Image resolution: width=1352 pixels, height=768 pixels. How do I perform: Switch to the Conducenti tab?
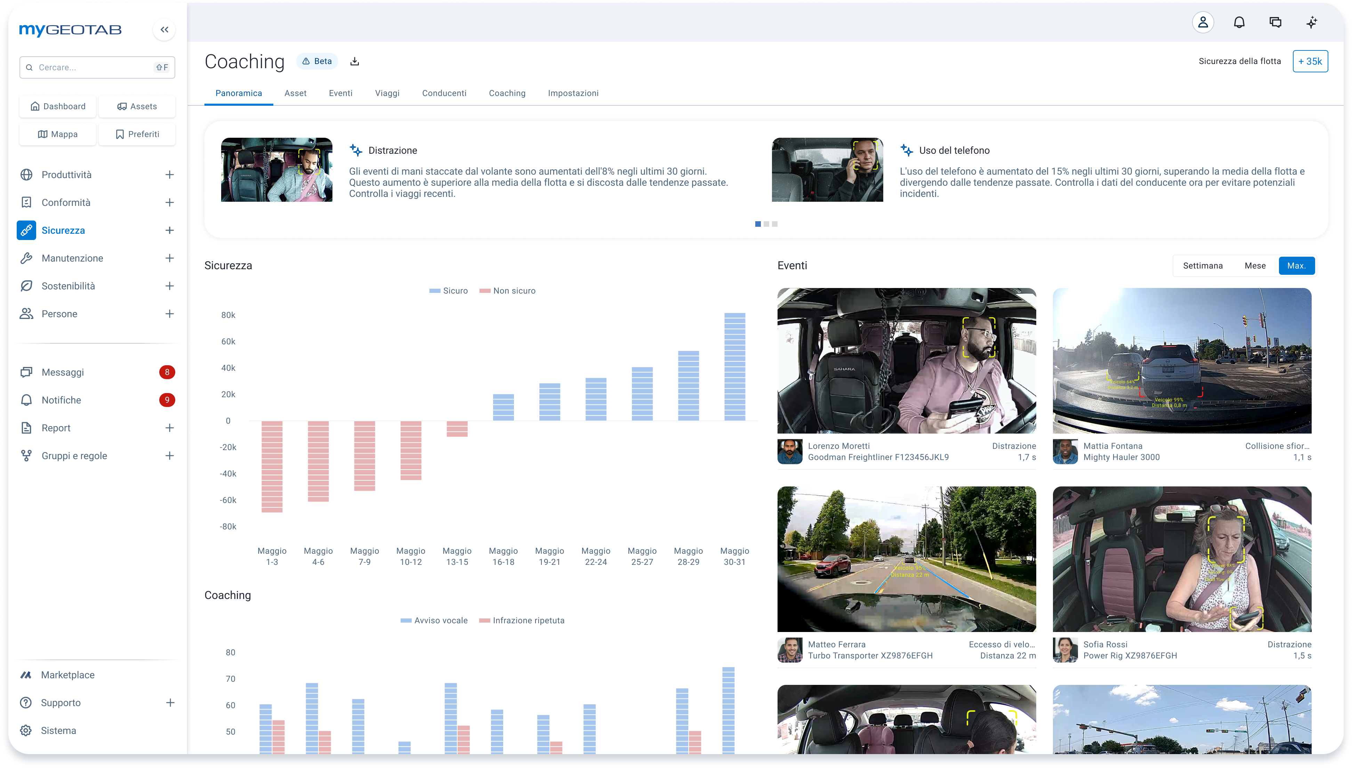coord(444,93)
